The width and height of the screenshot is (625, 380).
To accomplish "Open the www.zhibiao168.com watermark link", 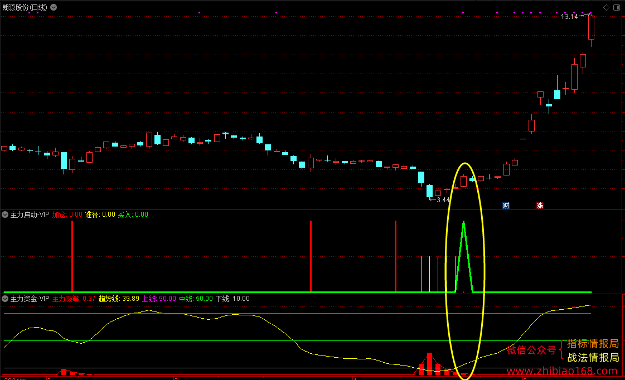I will point(562,371).
